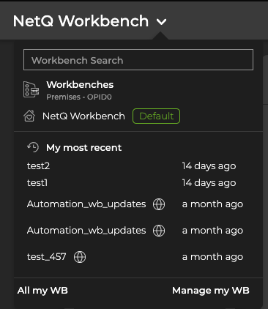The height and width of the screenshot is (309, 268).
Task: Click the recent history clock icon
Action: pyautogui.click(x=33, y=147)
